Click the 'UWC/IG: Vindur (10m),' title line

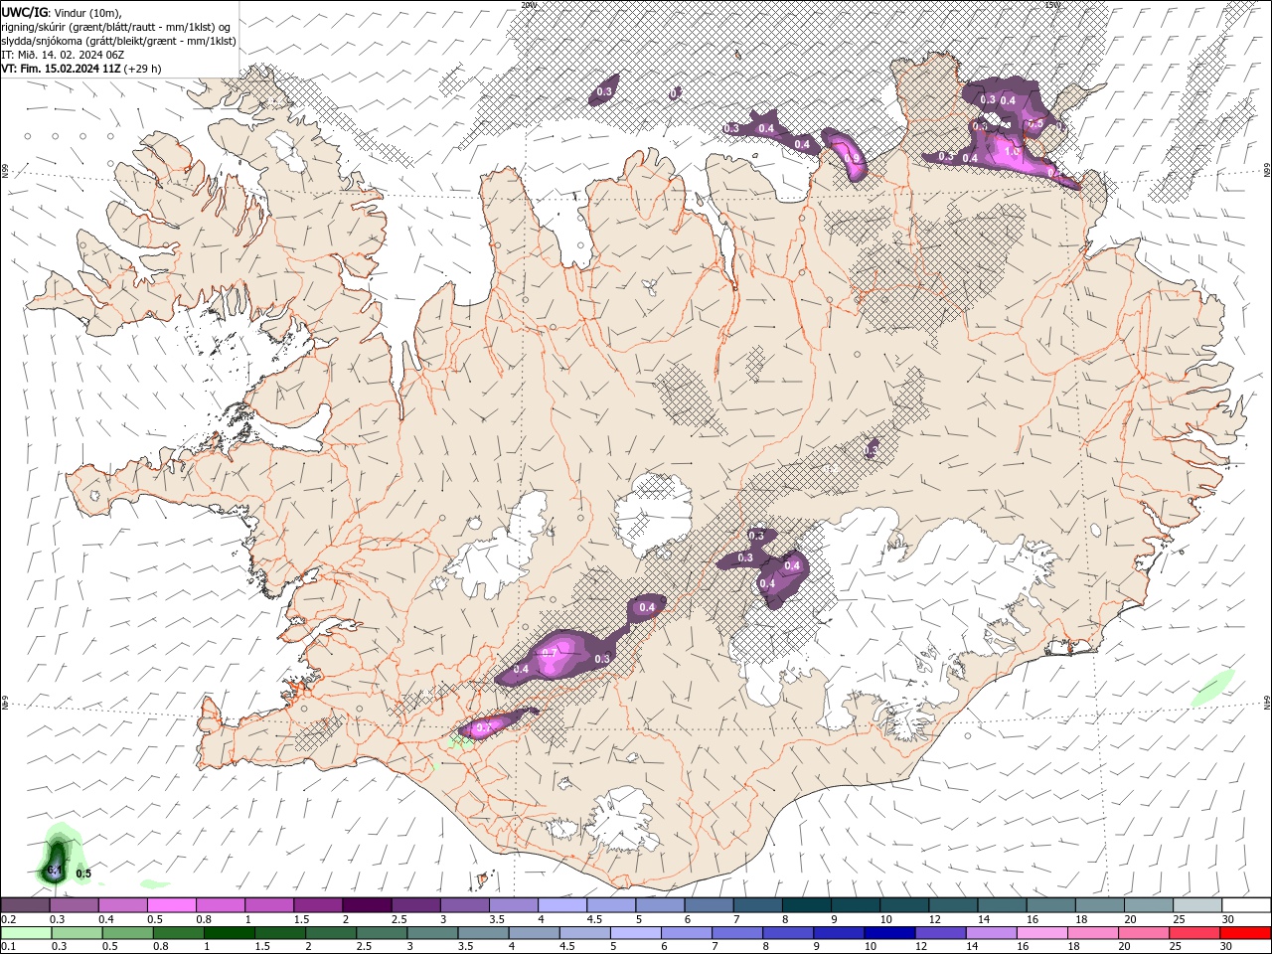click(x=62, y=12)
